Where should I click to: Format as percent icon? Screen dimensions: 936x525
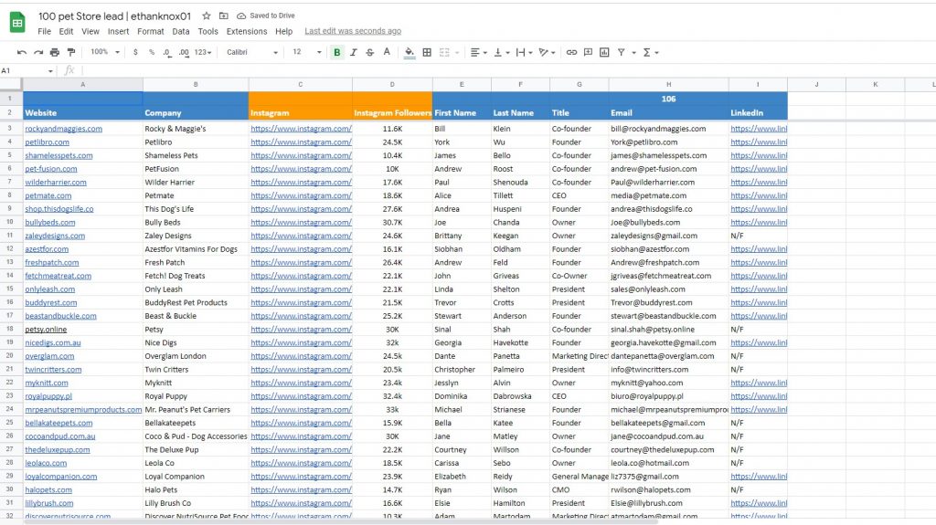152,53
